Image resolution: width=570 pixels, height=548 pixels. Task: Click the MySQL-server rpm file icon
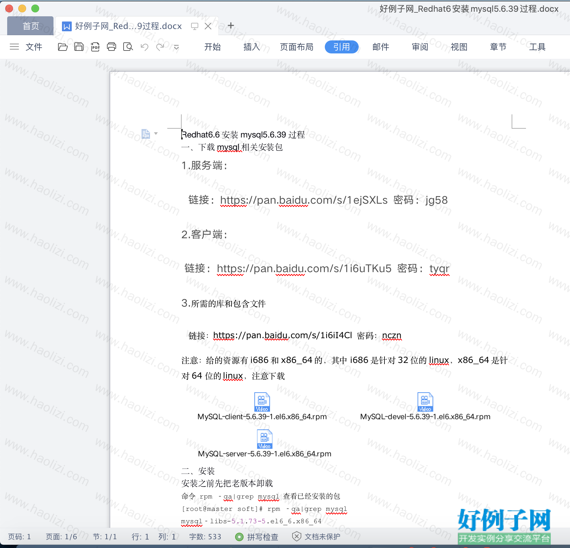point(264,439)
